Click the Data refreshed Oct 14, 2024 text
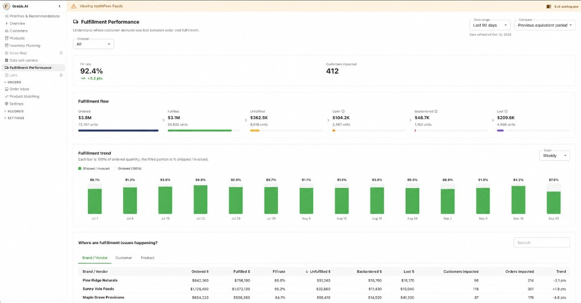Screen dimensions: 581x303 (x=490, y=35)
